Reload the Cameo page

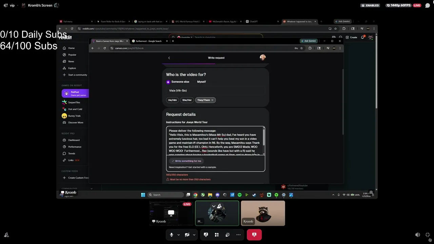[x=104, y=48]
